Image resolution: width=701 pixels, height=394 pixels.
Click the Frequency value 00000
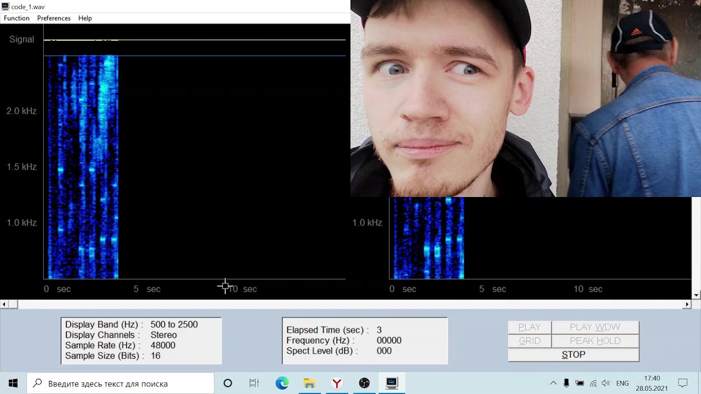389,340
